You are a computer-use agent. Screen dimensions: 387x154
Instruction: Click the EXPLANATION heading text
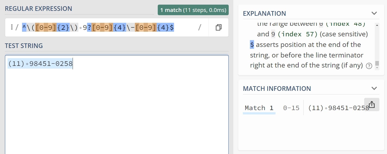point(264,13)
